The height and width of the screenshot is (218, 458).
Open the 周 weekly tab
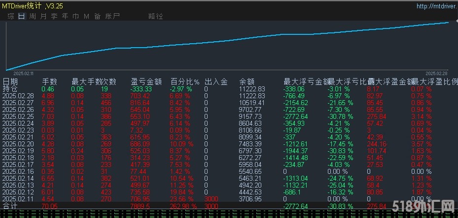tap(33, 16)
